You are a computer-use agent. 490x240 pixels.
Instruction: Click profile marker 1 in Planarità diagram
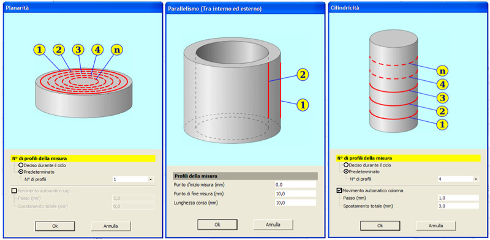tap(40, 50)
